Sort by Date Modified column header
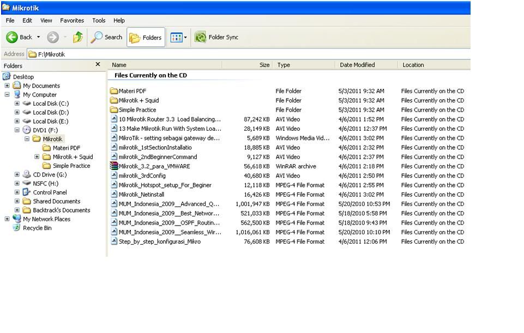Viewport: 524px width, 333px height. pos(366,65)
